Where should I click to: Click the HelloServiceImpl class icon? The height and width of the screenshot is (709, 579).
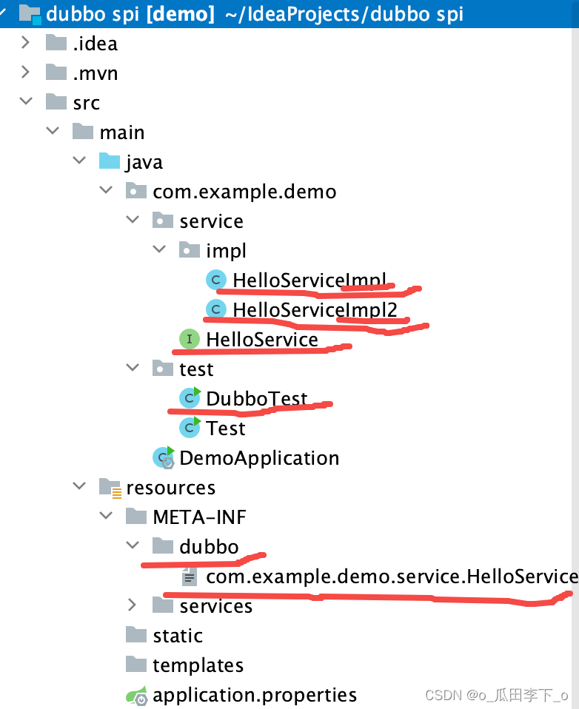click(215, 280)
